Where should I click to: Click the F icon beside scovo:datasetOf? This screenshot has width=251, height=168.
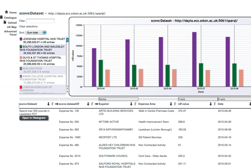pos(93,104)
